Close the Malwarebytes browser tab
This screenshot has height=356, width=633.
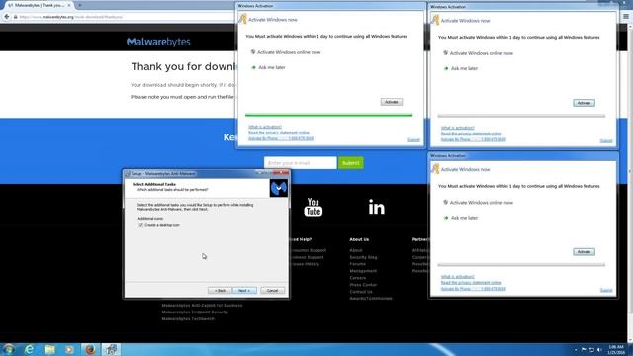pos(69,5)
